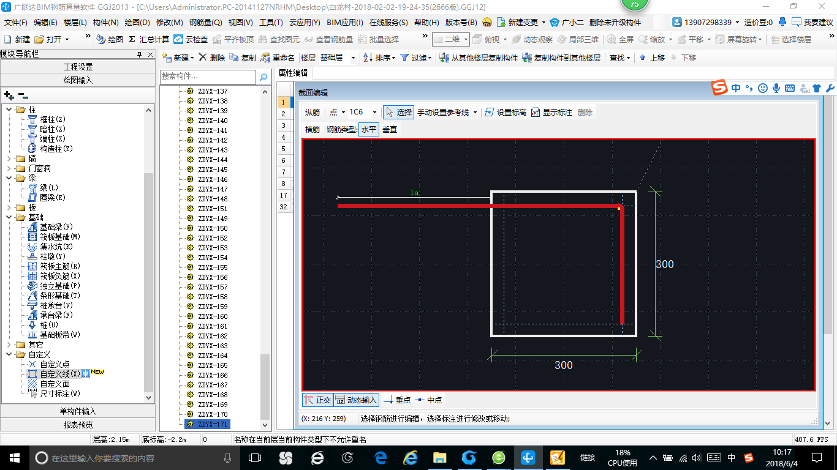Select 垂直 vertical rebar type

[x=390, y=129]
